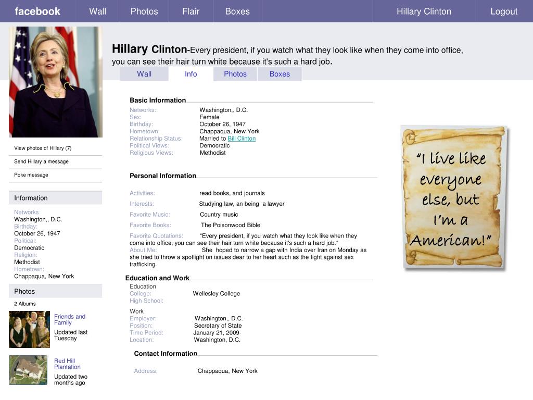
Task: Click the Information sidebar header
Action: [x=55, y=197]
